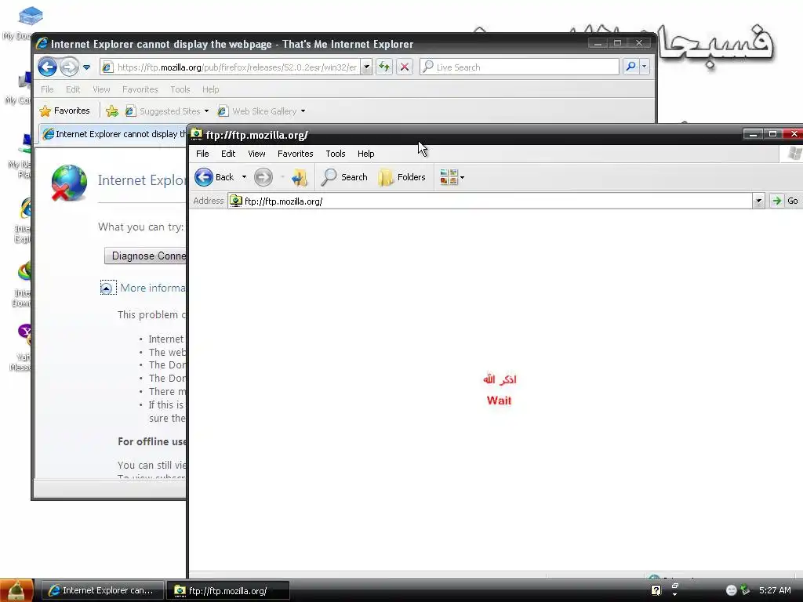
Task: Expand the IE address bar dropdown
Action: click(366, 67)
